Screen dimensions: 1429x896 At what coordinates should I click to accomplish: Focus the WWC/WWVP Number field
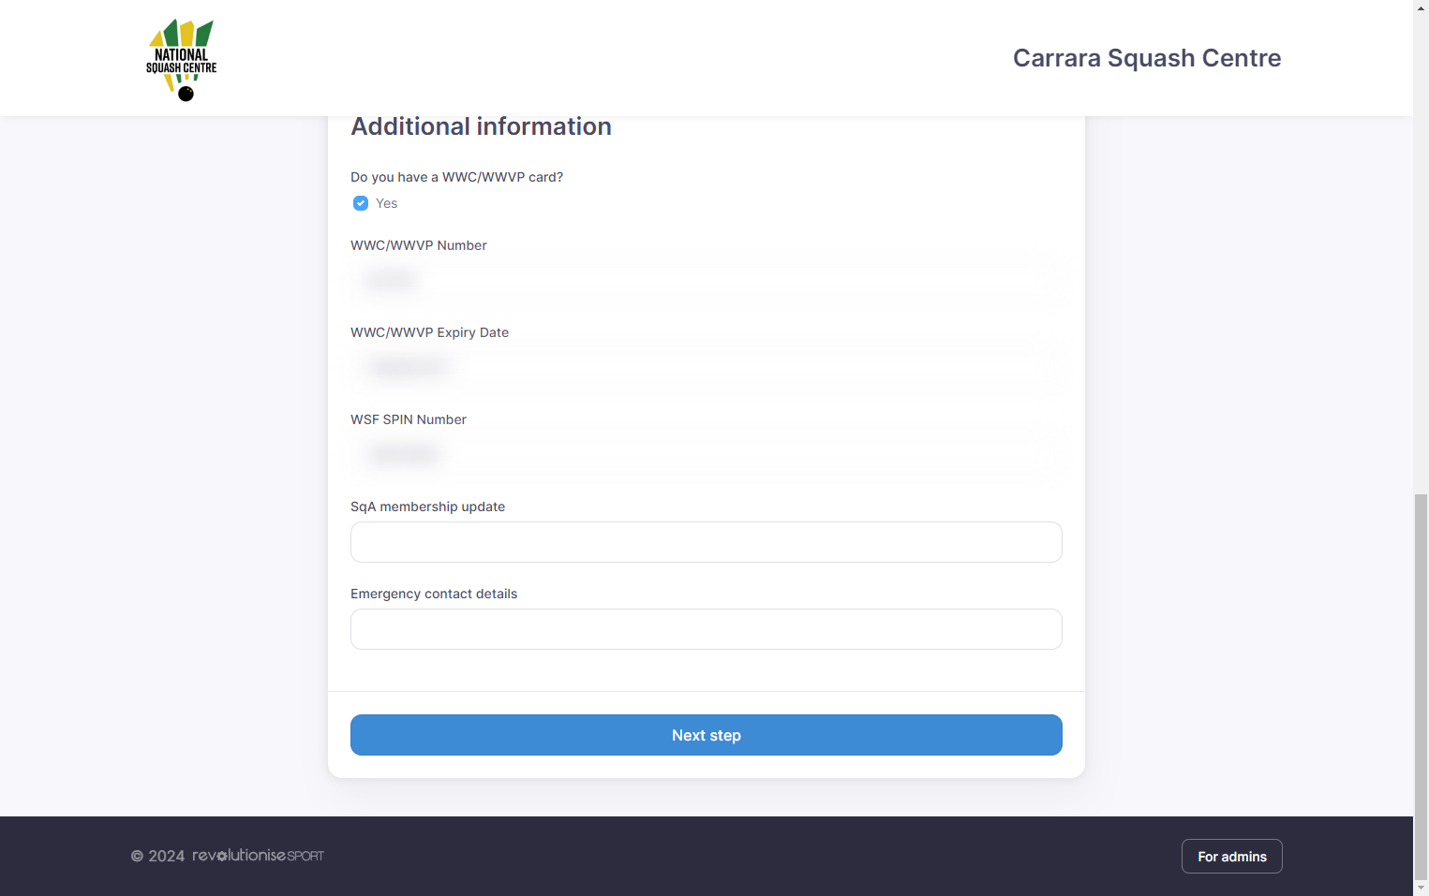706,281
